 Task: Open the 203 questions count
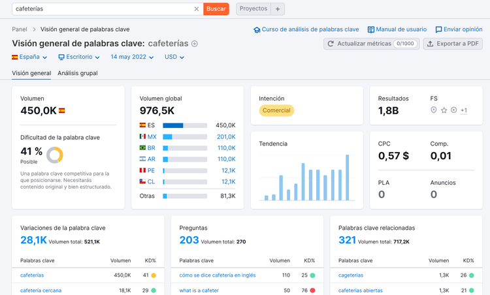189,240
